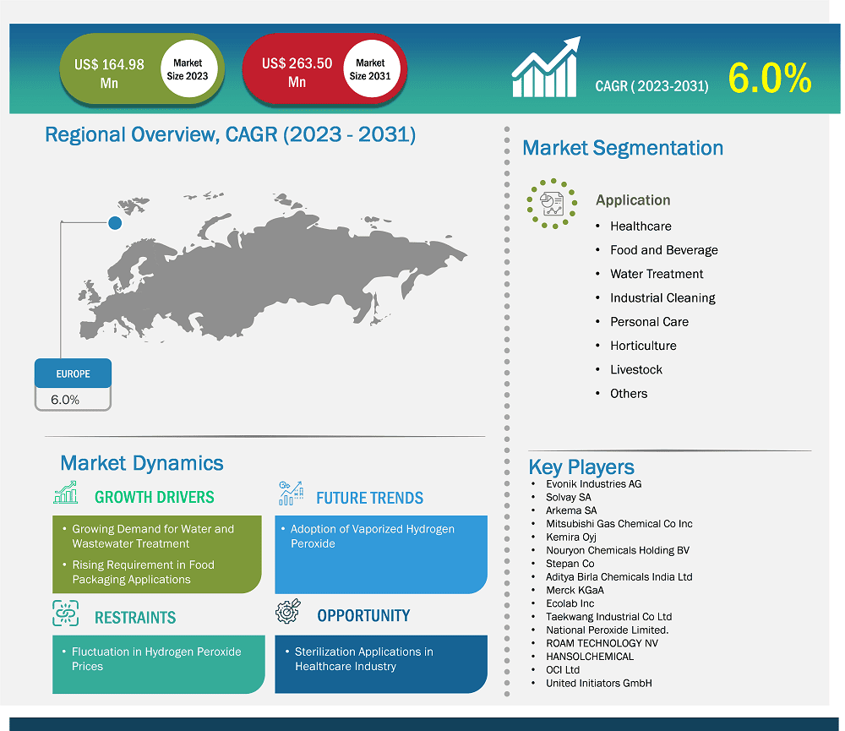Choose Horticulture from the Application list
845x731 pixels.
643,346
